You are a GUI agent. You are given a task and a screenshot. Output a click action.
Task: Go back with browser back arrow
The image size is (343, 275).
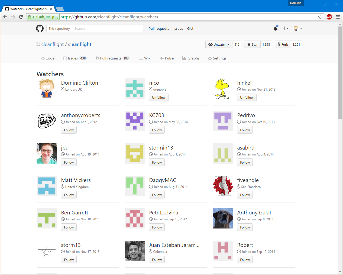pyautogui.click(x=5, y=17)
